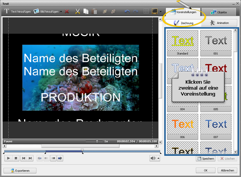Click the presets list scroll down arrow
Viewport: 241px width, 177px height.
235,152
